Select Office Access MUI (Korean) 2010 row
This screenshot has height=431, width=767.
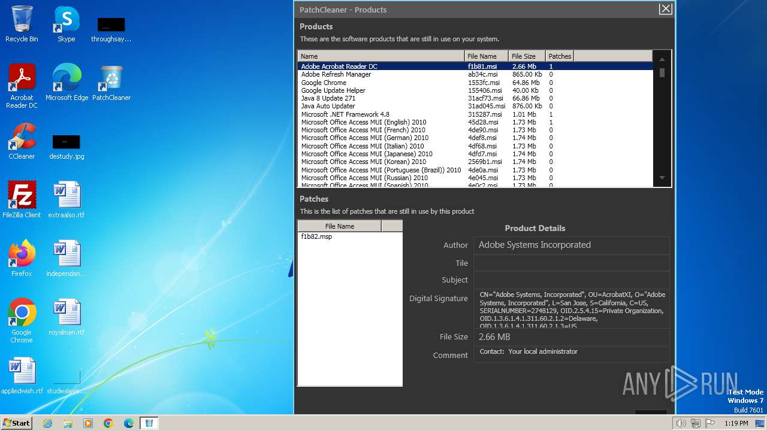(475, 162)
